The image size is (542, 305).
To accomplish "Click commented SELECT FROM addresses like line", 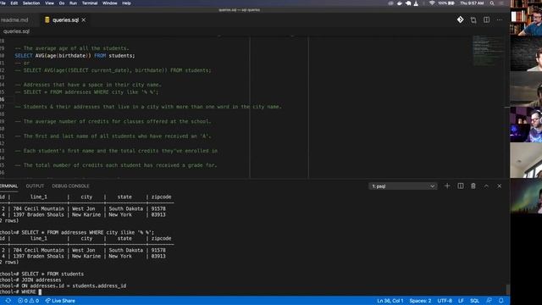I will 86,92.
